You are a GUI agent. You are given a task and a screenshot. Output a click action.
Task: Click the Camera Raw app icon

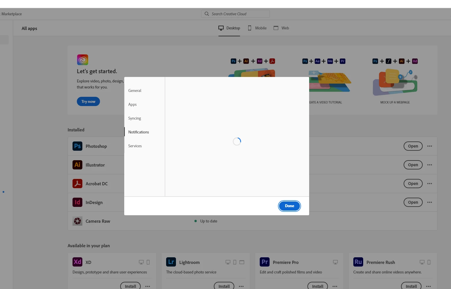click(77, 221)
